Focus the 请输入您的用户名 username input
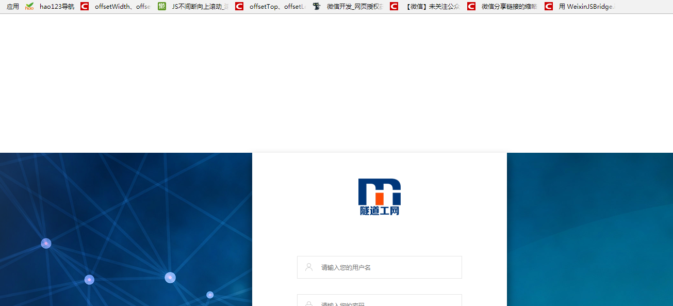Image resolution: width=673 pixels, height=306 pixels. 380,267
